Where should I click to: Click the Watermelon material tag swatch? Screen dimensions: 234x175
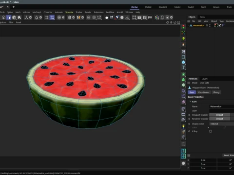[216, 25]
